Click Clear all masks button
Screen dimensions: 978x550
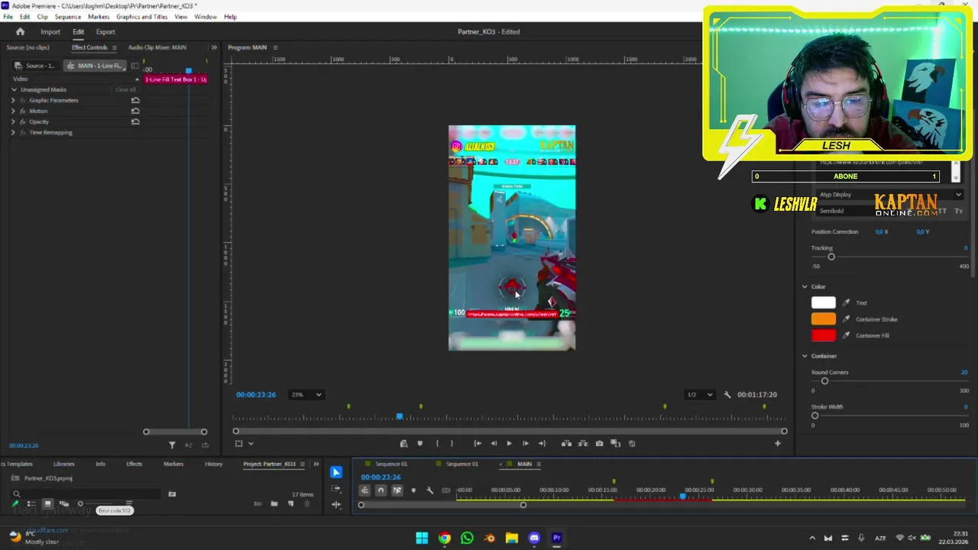point(125,89)
